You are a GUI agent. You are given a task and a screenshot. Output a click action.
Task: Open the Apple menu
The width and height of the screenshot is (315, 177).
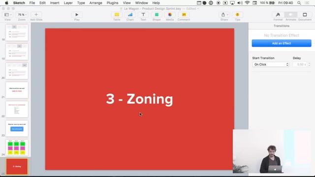pyautogui.click(x=6, y=3)
